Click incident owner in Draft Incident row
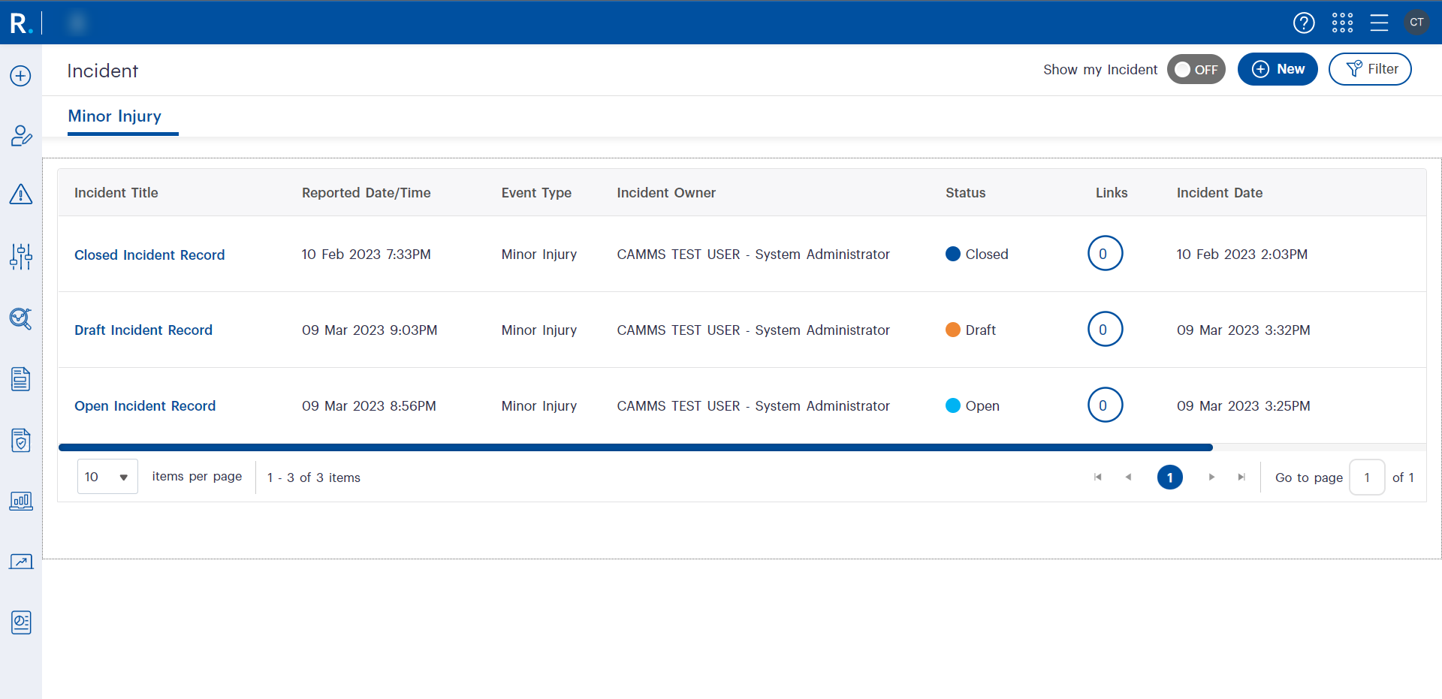1442x699 pixels. [x=753, y=330]
